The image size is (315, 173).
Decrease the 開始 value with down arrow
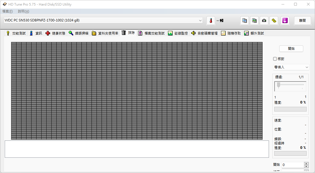pos(306,166)
